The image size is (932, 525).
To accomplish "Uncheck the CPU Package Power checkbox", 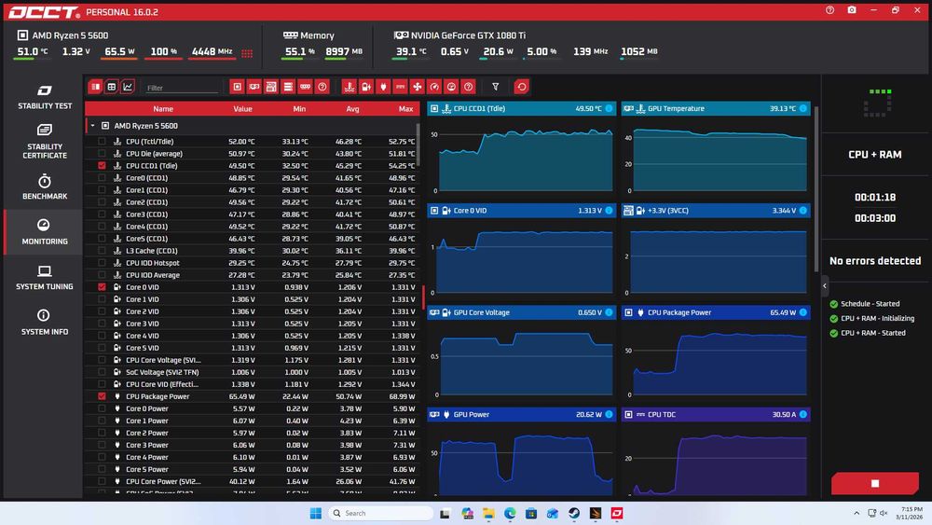I will 102,396.
